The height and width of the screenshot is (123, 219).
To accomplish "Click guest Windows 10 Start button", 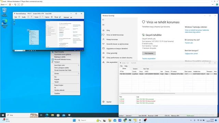I will (x=3, y=115).
